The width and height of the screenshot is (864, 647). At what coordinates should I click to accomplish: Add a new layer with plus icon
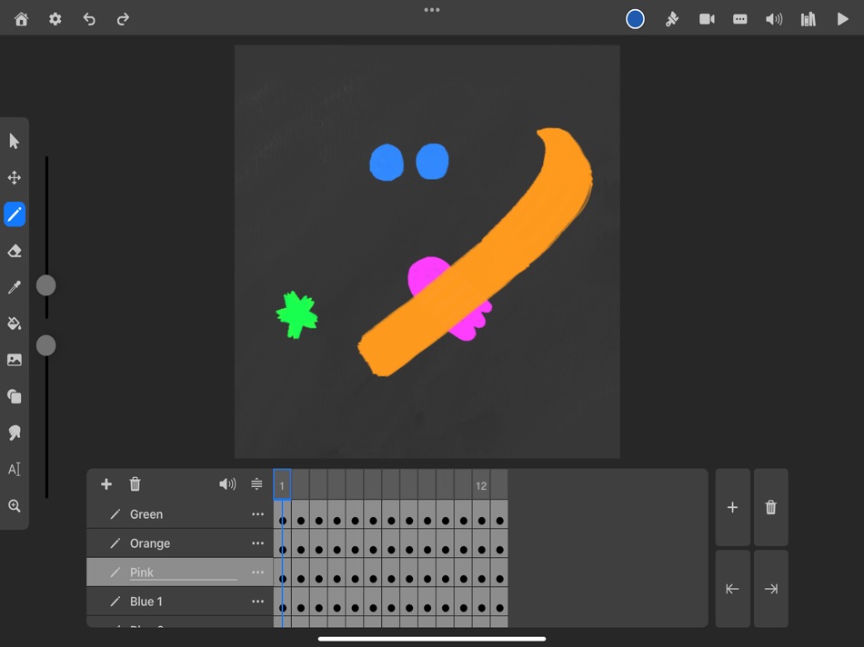(106, 484)
